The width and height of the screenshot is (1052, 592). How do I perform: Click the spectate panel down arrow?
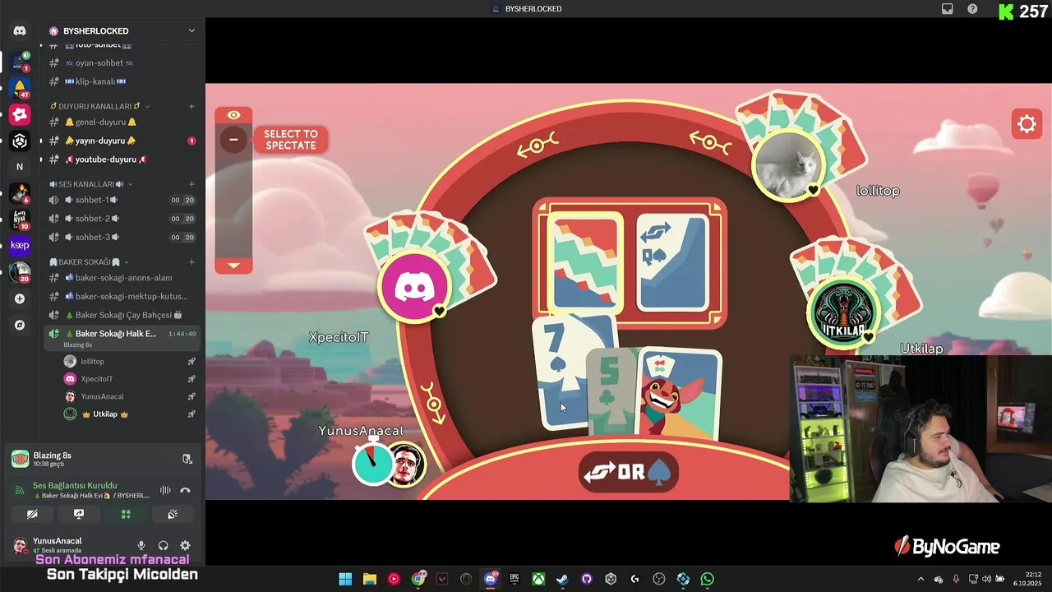pos(233,266)
